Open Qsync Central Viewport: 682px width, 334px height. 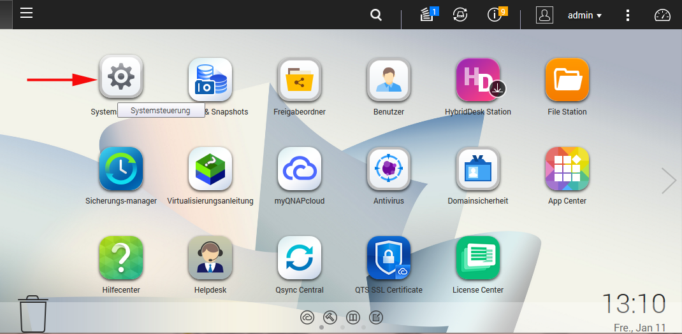tap(300, 258)
